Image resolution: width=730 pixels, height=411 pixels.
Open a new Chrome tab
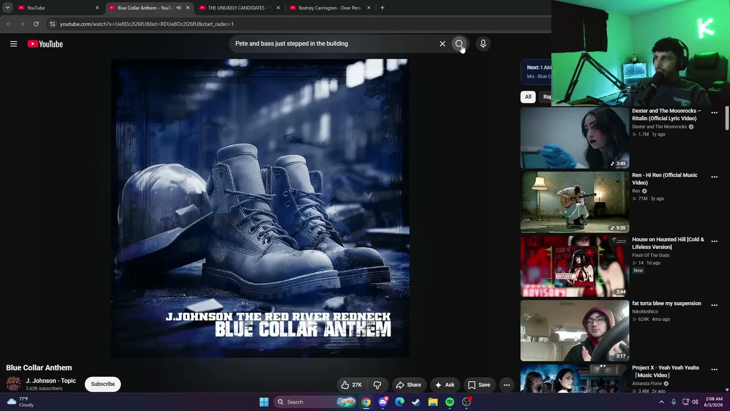(x=382, y=8)
